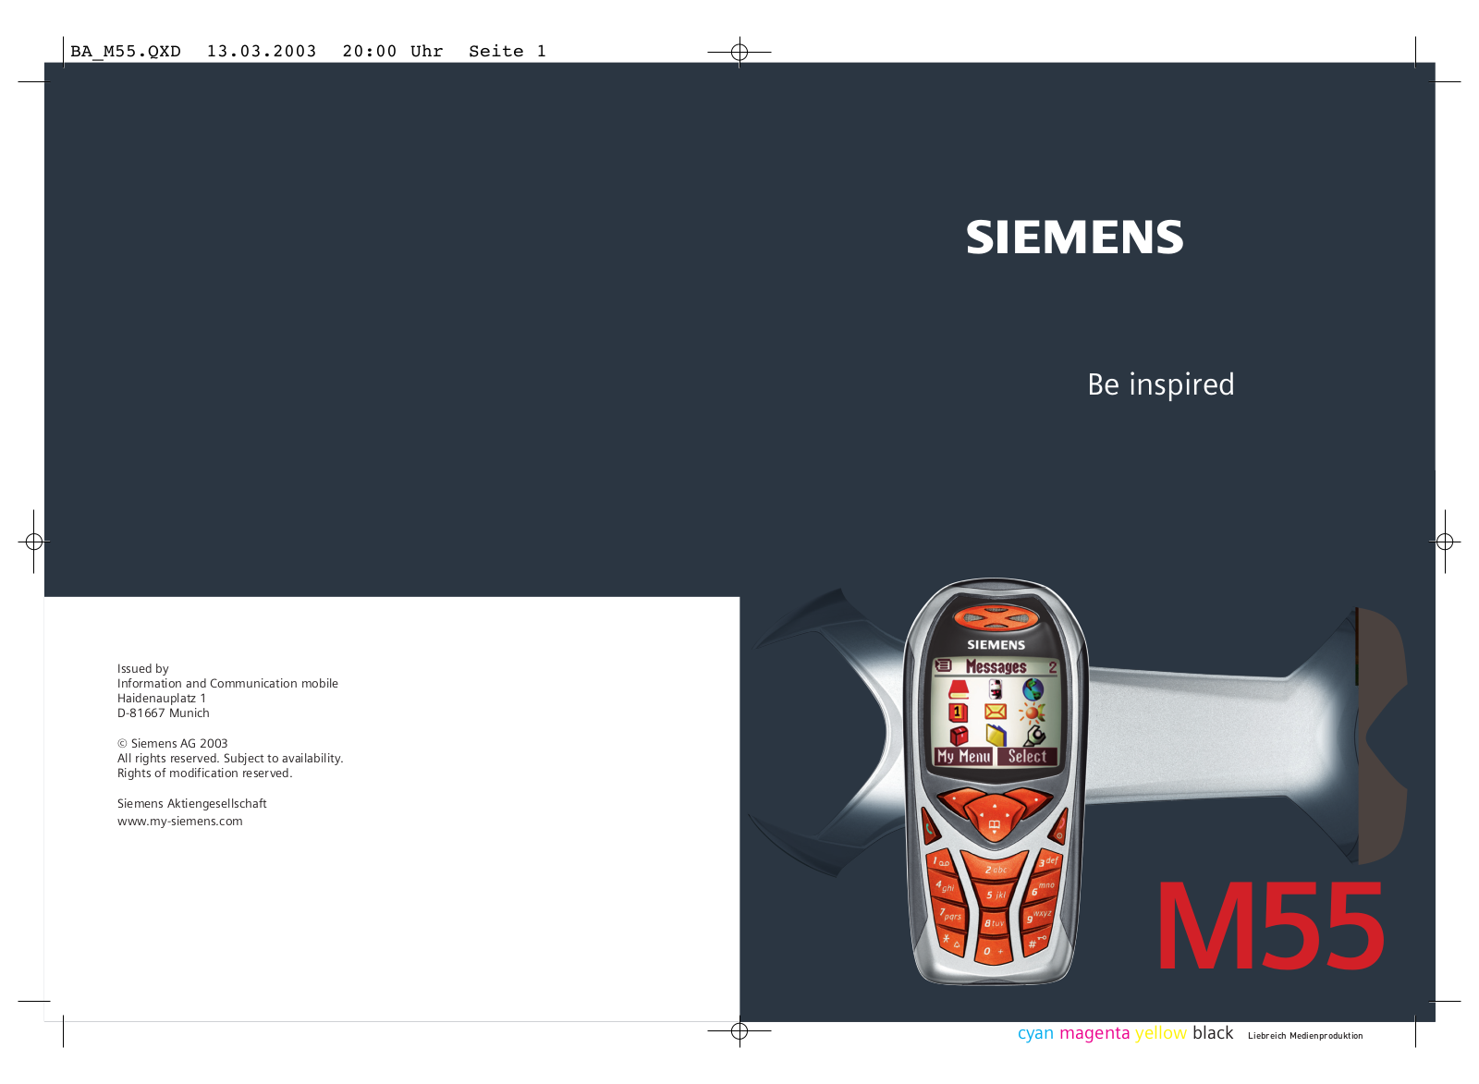Click the 'Liebreich Medienproduktion' credit text

(x=1305, y=1036)
